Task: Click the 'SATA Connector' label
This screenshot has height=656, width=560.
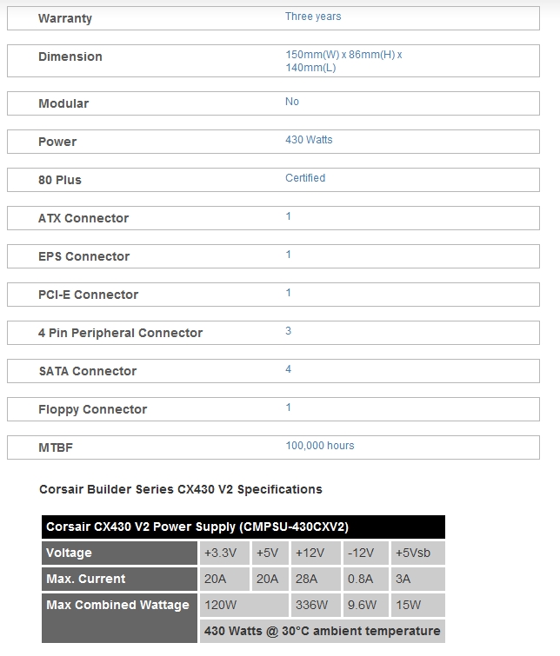Action: click(88, 371)
